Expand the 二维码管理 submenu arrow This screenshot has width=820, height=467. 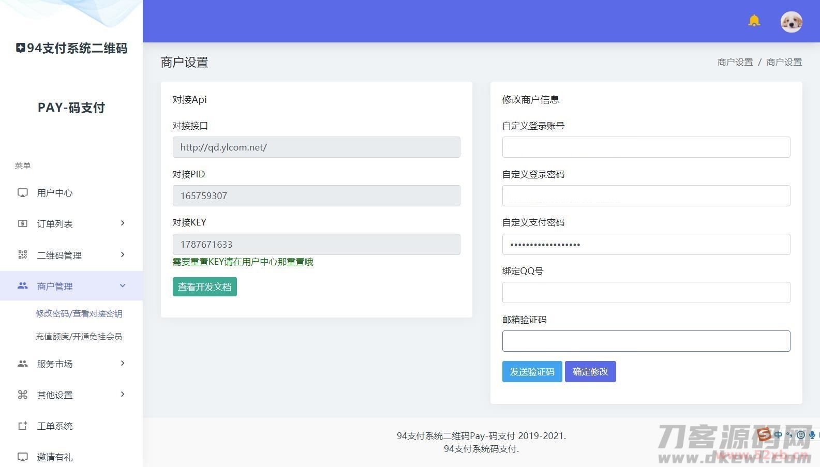[123, 254]
